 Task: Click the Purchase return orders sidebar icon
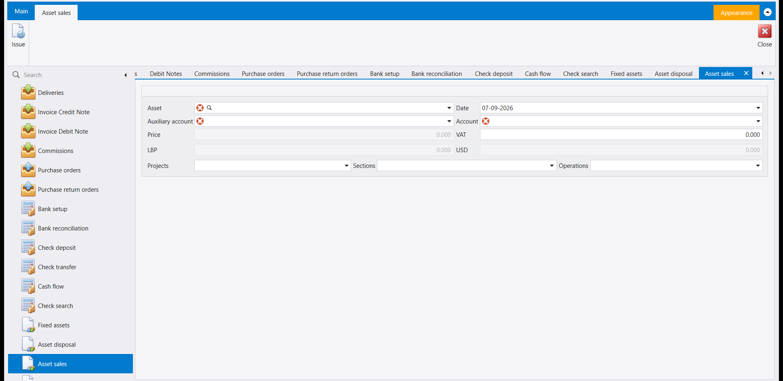point(28,189)
